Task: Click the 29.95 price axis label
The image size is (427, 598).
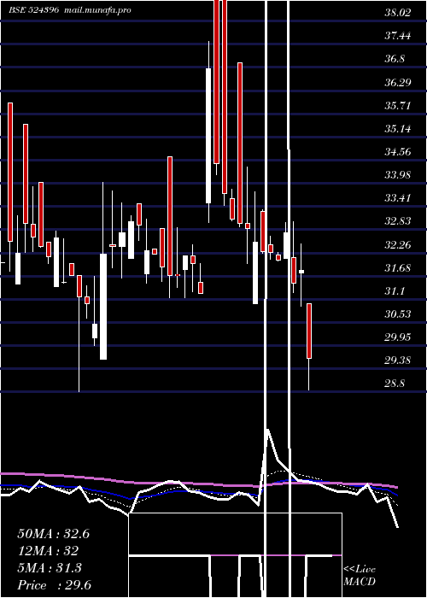Action: click(x=398, y=337)
